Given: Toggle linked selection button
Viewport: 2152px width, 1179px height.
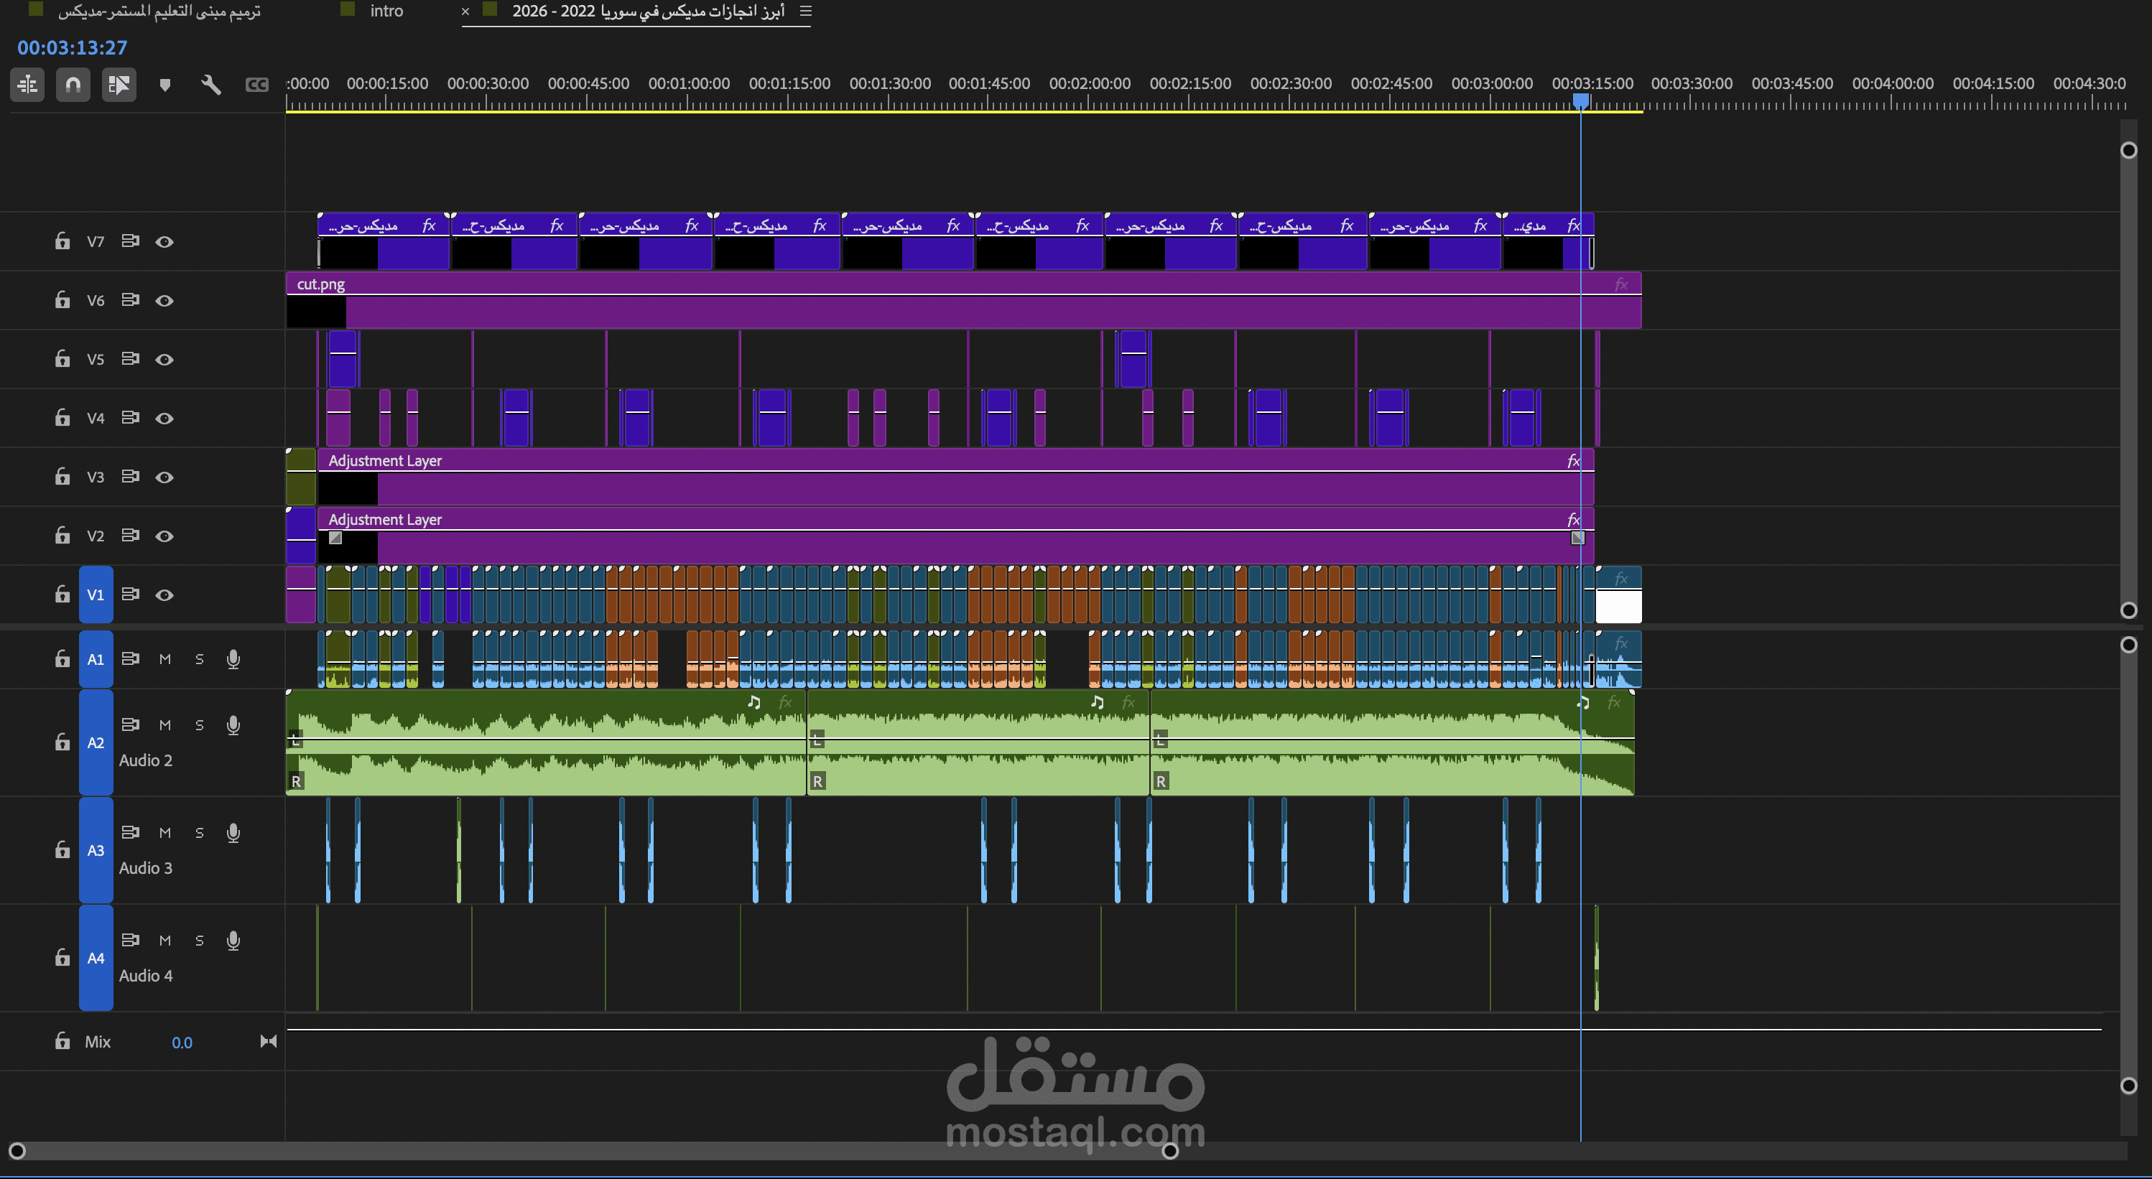Looking at the screenshot, I should pyautogui.click(x=119, y=84).
